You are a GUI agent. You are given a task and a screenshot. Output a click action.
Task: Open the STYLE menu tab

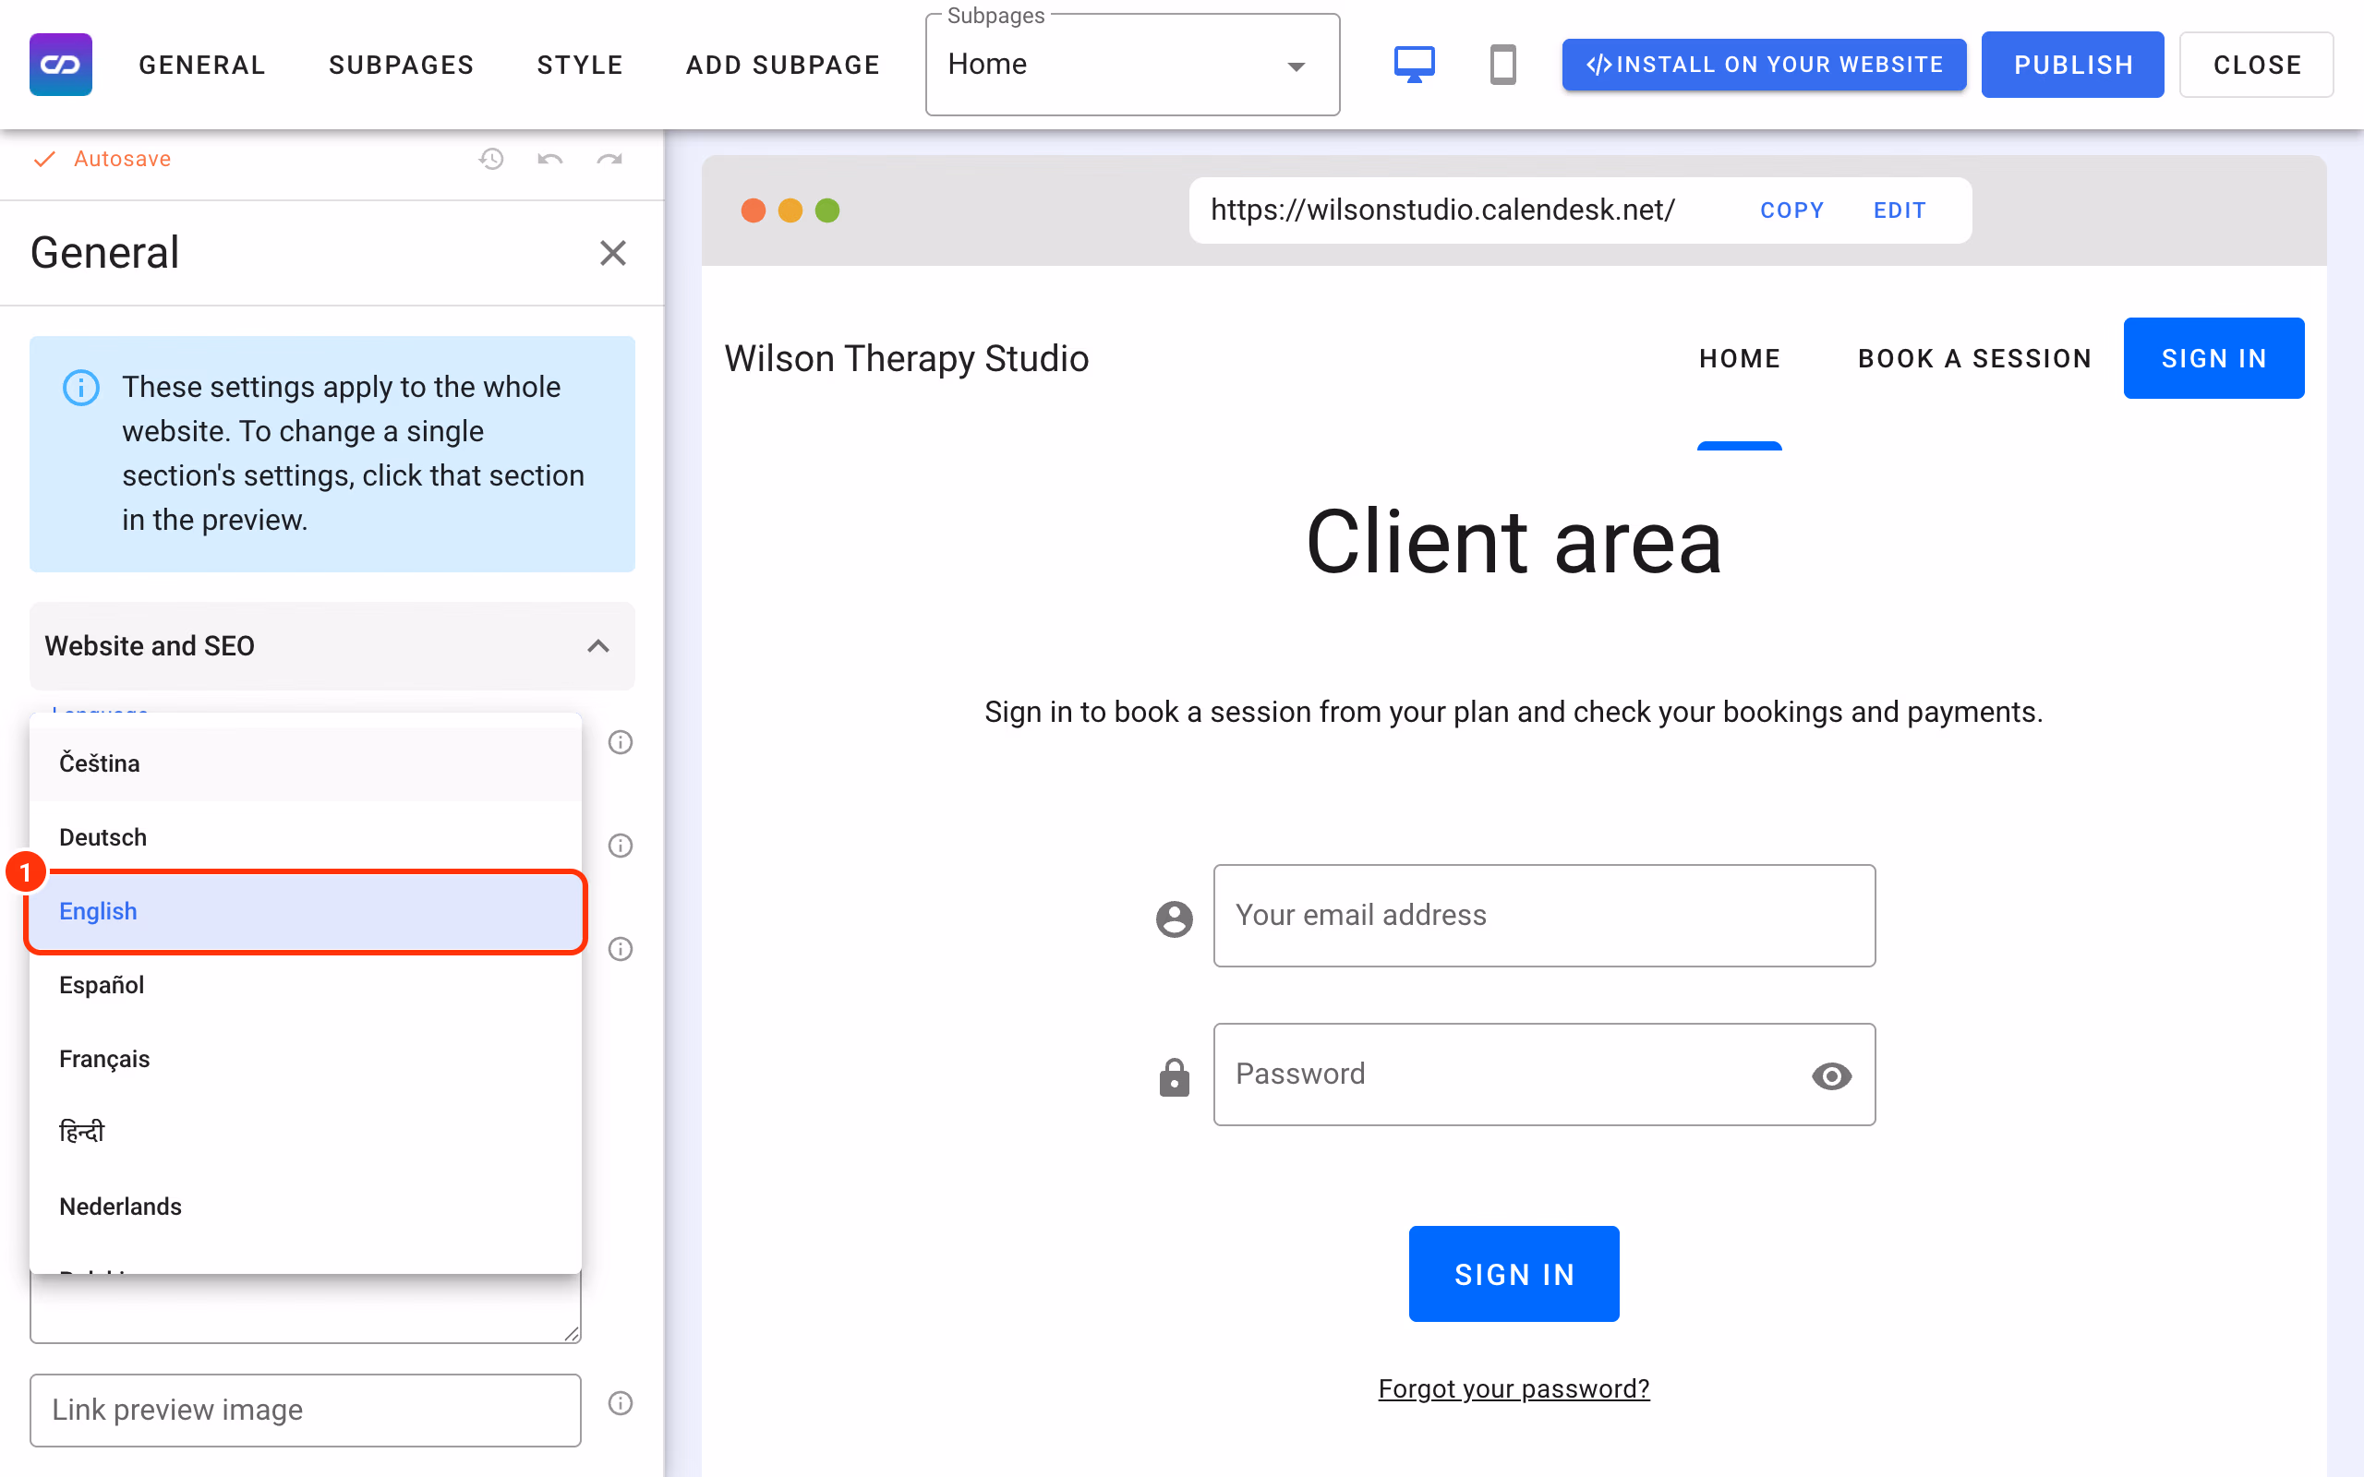coord(580,65)
